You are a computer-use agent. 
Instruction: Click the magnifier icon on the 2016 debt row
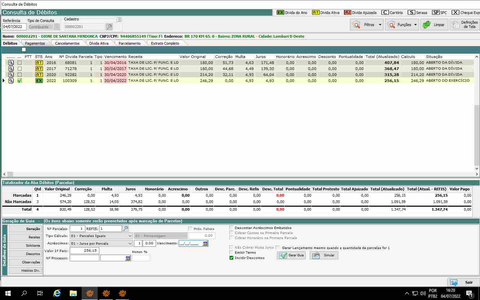11,63
